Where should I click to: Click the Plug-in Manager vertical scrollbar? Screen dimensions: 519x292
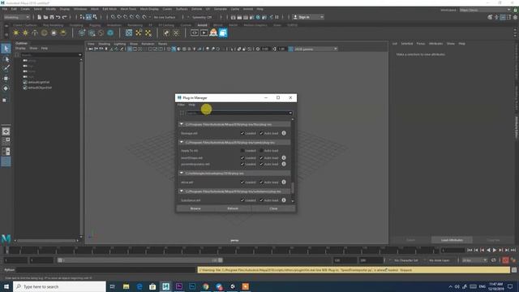[293, 188]
